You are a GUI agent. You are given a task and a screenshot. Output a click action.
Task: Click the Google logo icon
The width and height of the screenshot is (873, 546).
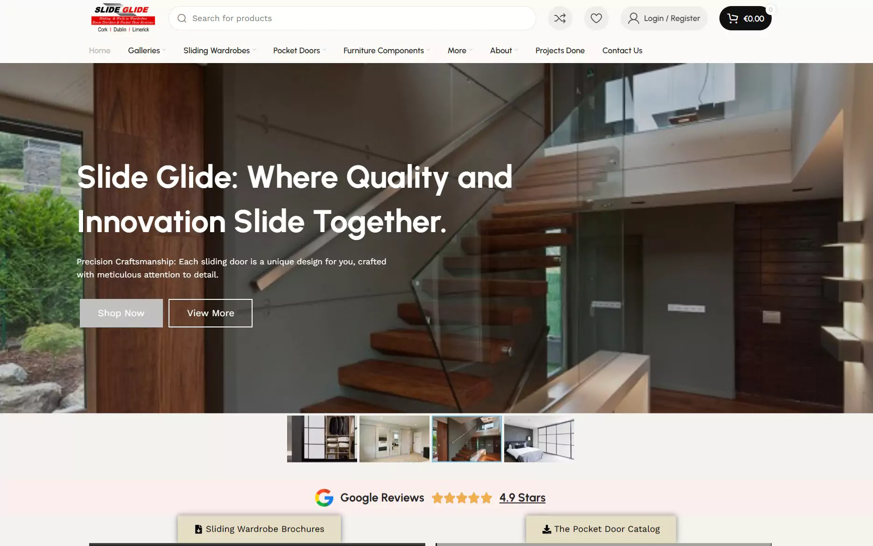tap(324, 498)
